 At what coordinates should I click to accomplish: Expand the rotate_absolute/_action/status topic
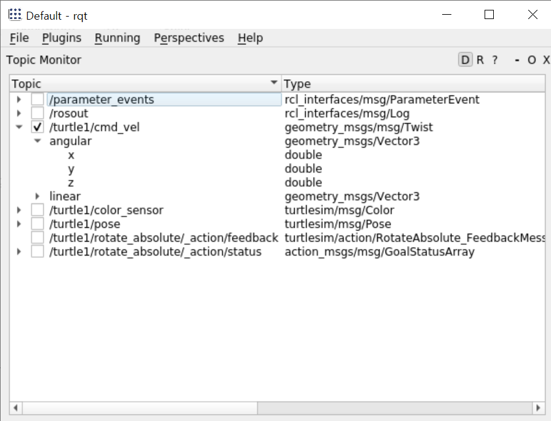pos(19,251)
